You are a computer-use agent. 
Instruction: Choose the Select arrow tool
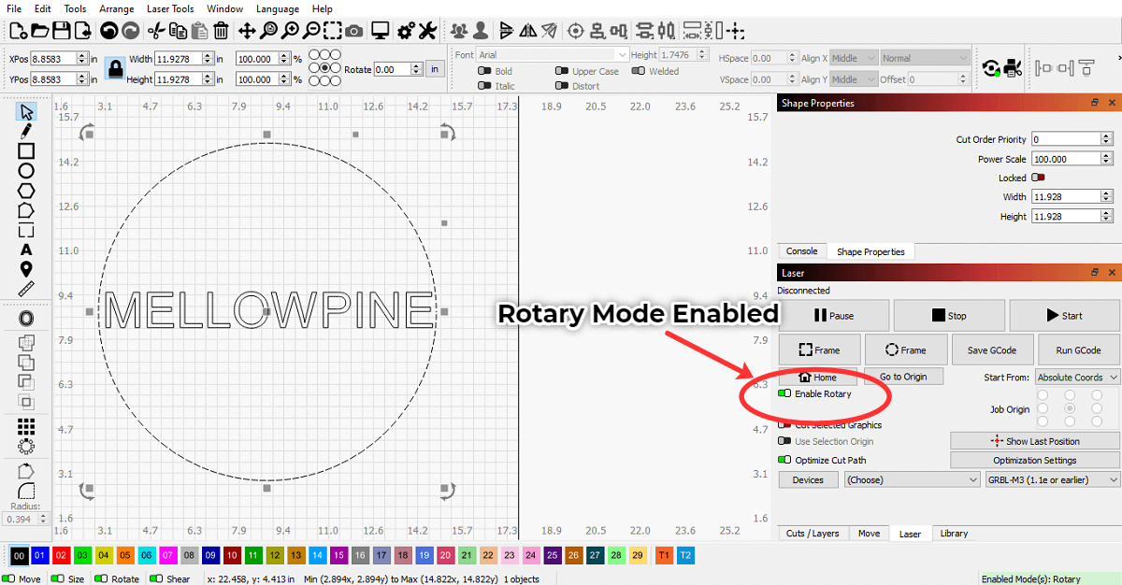(x=26, y=112)
